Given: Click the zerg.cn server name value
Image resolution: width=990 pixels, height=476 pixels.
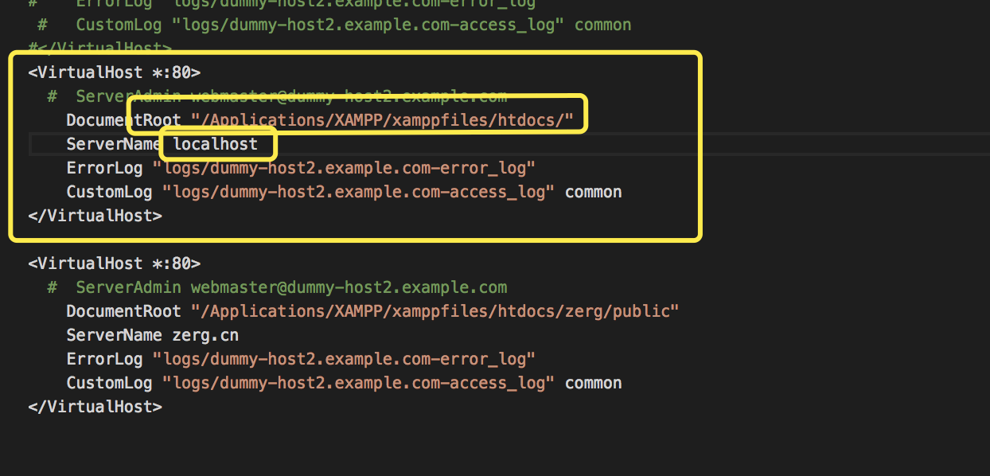Looking at the screenshot, I should (205, 335).
